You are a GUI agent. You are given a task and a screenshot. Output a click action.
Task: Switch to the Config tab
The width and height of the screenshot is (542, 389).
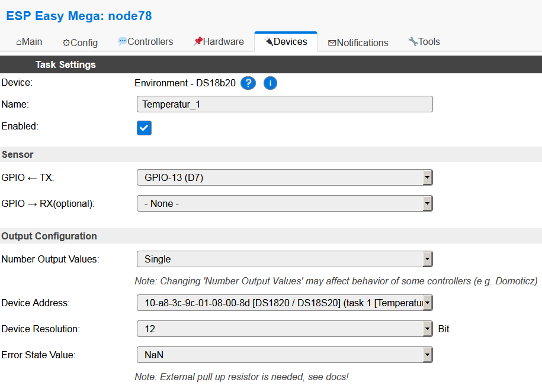point(80,43)
